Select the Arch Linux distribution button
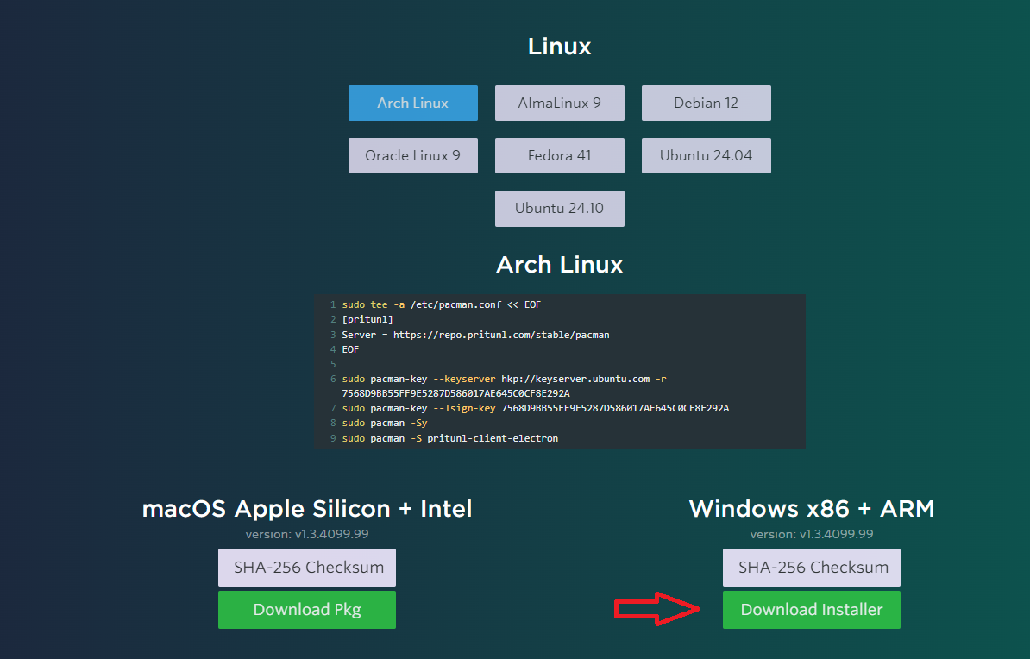The height and width of the screenshot is (659, 1030). pos(412,104)
